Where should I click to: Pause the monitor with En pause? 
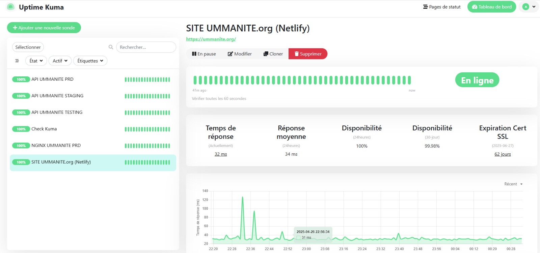204,54
